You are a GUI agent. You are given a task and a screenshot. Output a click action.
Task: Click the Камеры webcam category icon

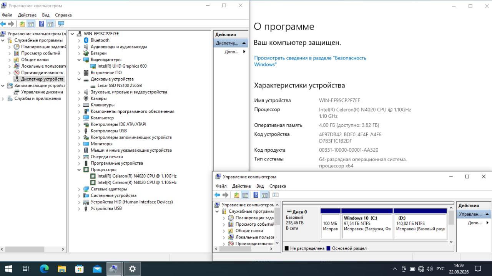point(86,98)
